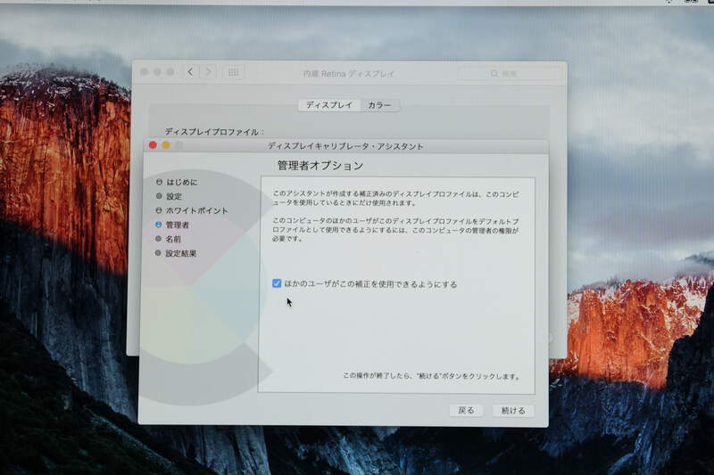714x475 pixels.
Task: Select the 設定 step in sidebar
Action: [x=169, y=196]
